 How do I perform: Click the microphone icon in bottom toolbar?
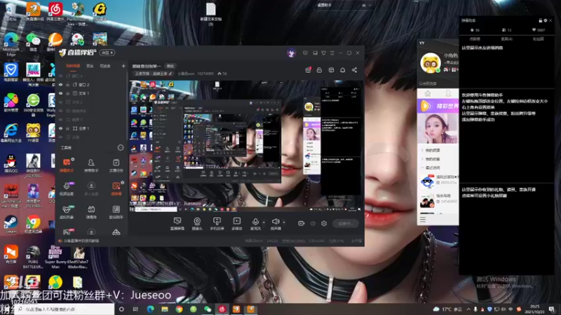pos(255,222)
